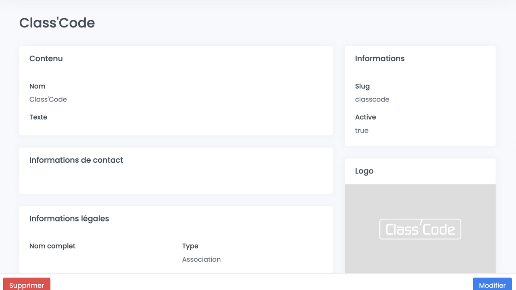Click the Supprimer button

point(27,285)
